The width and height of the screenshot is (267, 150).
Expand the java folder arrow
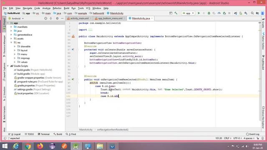point(11,31)
